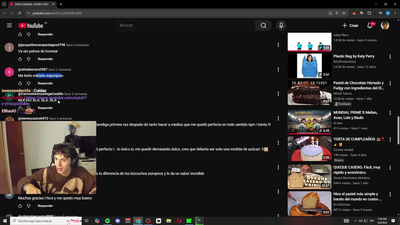Open the YouTube hamburger guide menu
This screenshot has height=225, width=400.
[x=9, y=26]
